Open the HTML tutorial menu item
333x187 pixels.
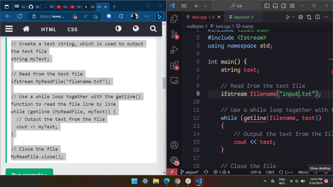pos(49,29)
